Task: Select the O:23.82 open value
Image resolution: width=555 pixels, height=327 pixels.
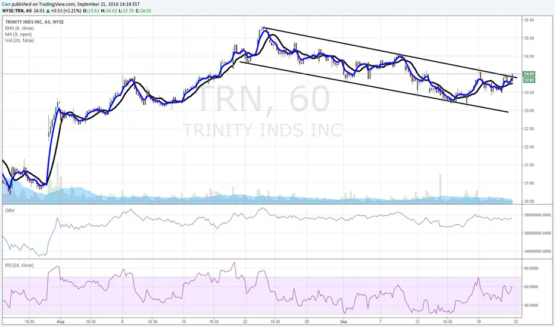Action: [91, 11]
